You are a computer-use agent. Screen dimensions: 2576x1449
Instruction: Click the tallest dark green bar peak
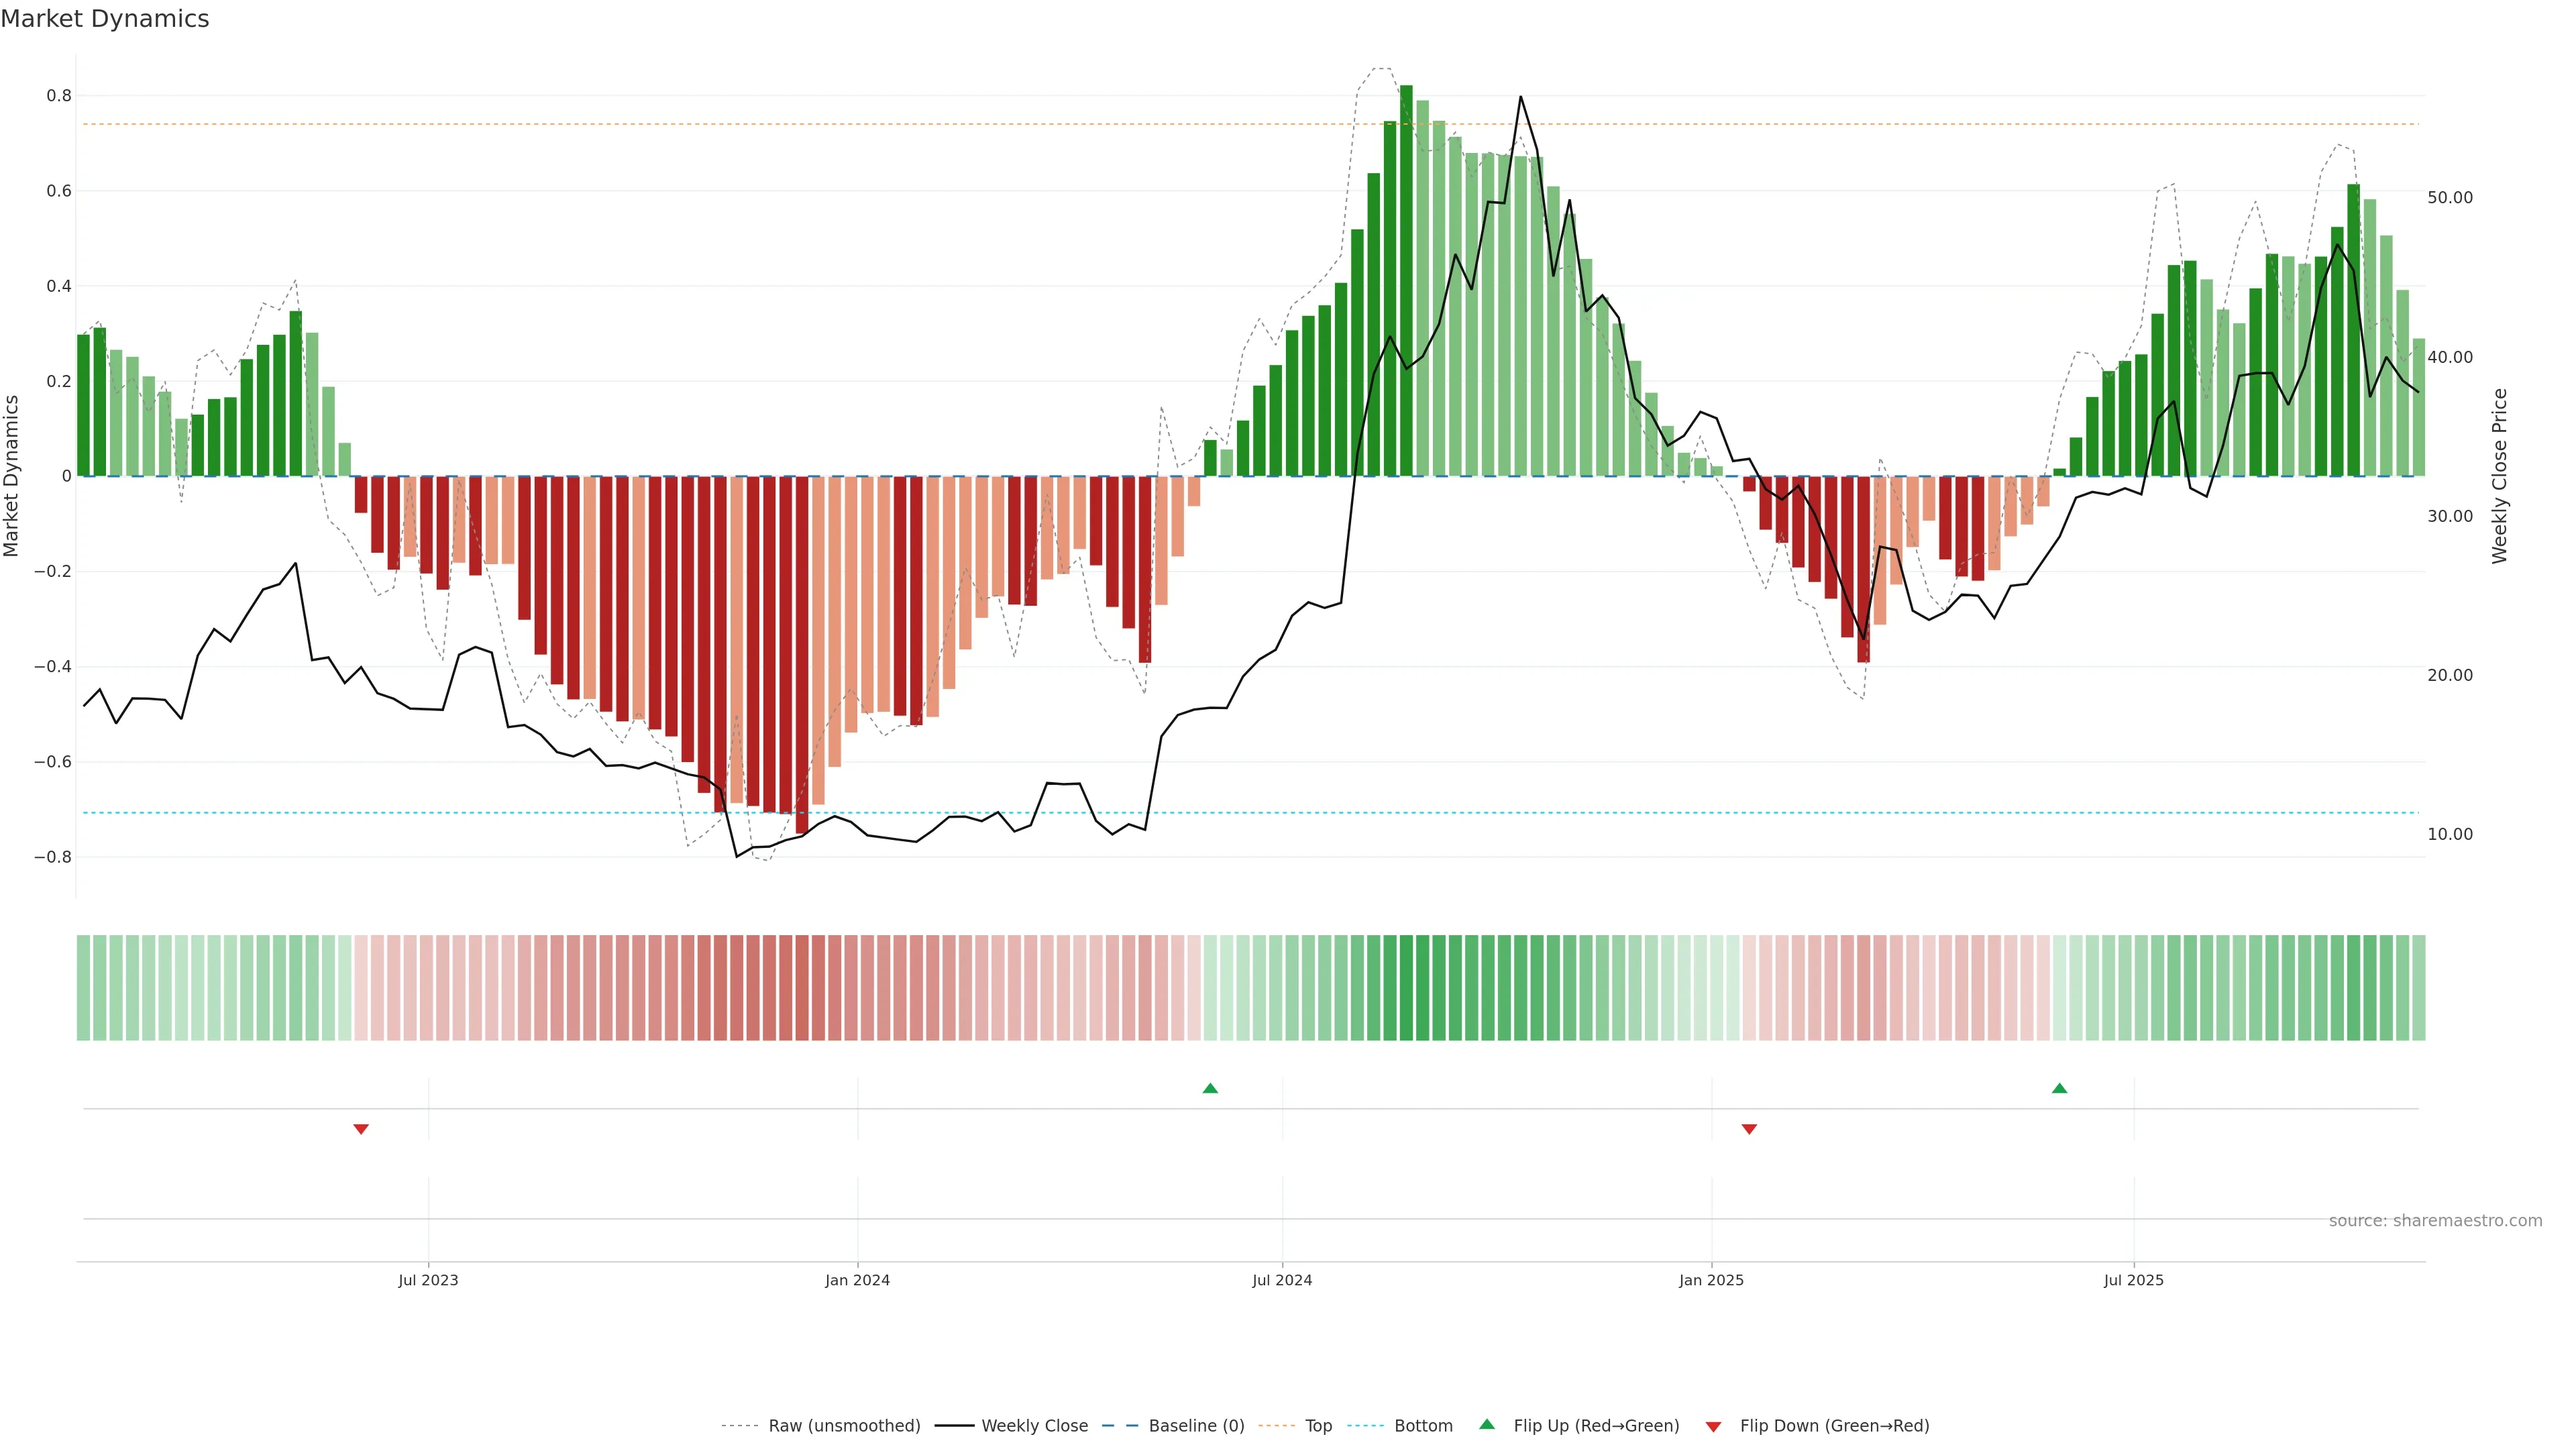click(1406, 90)
